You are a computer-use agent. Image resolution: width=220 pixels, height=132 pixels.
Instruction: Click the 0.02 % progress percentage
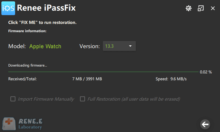point(206,72)
